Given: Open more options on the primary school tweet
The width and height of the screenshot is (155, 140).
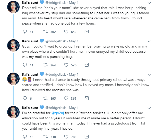Looking at the screenshot, I should [x=149, y=75].
